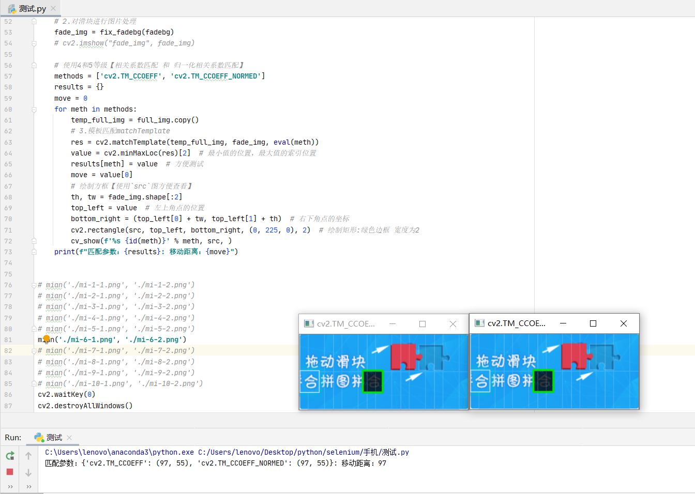The image size is (695, 494).
Task: Click the './mi-6-1.png' string on line 81
Action: point(86,339)
